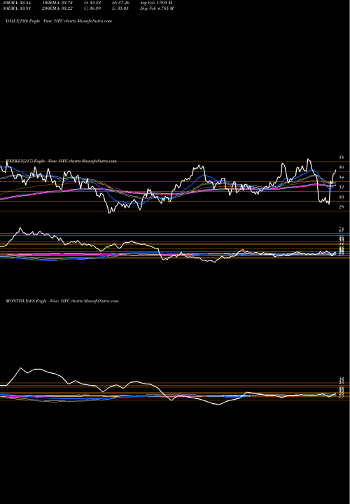
Task: Click the 28 price axis label
Action: tap(342, 207)
